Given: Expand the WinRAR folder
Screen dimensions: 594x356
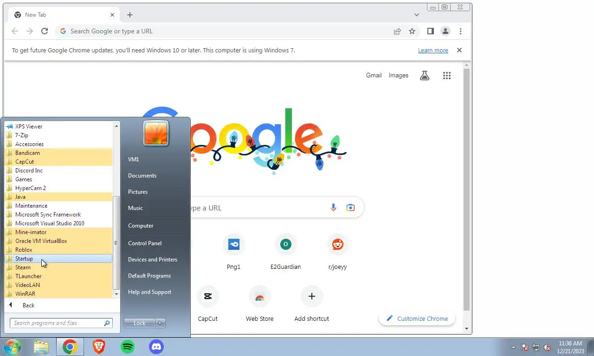Looking at the screenshot, I should point(58,294).
